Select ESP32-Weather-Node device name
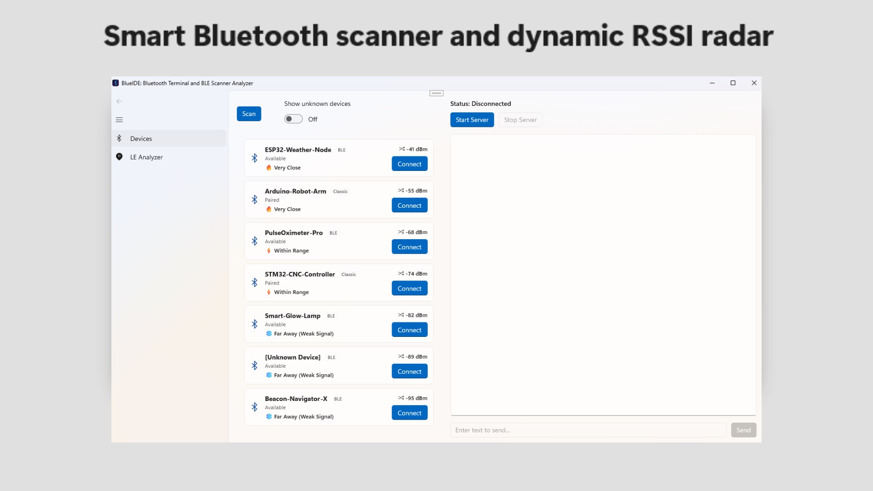Screen dimensions: 873x491 coord(298,150)
